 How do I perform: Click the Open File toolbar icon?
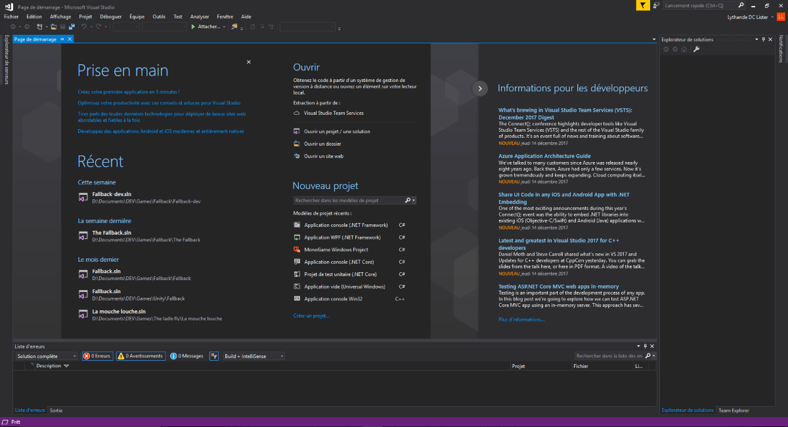pos(54,27)
